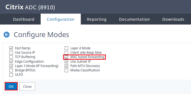Enable the Use Source IP checkbox

pyautogui.click(x=11, y=53)
